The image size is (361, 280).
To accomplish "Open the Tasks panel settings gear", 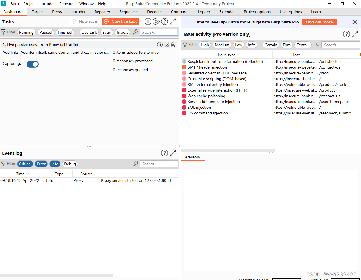I will 156,21.
